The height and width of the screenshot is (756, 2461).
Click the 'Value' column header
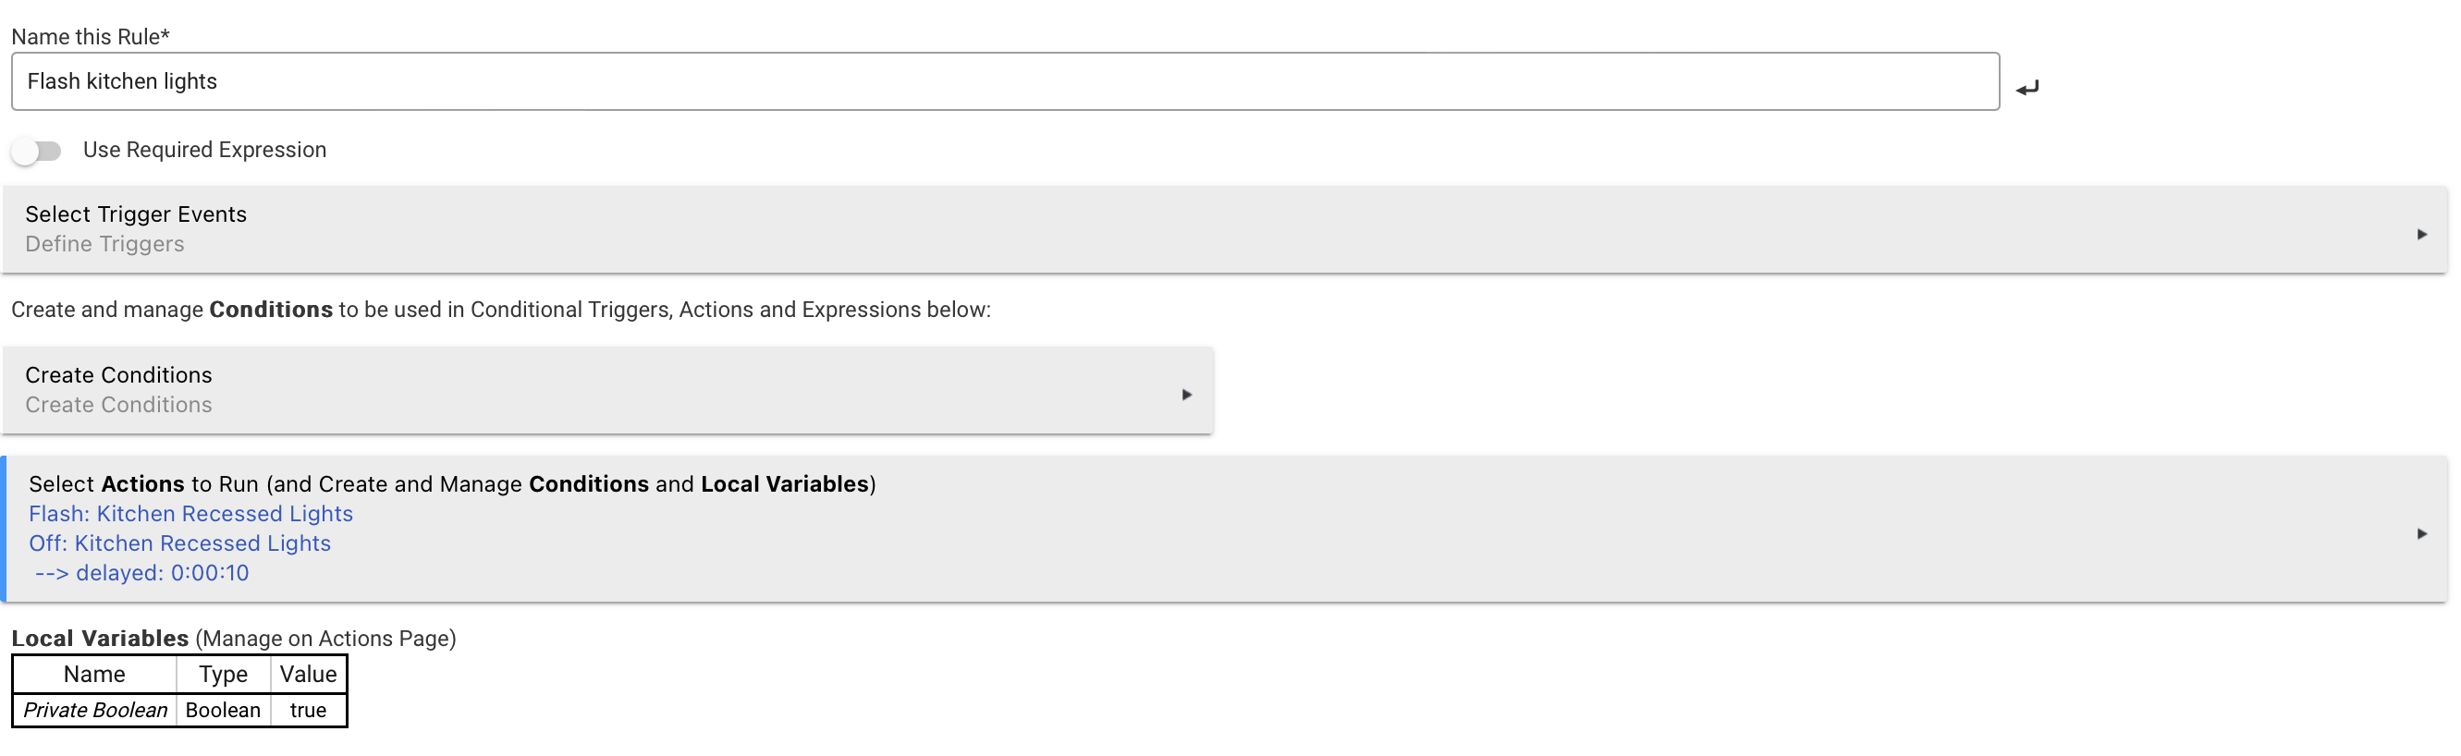pyautogui.click(x=308, y=674)
